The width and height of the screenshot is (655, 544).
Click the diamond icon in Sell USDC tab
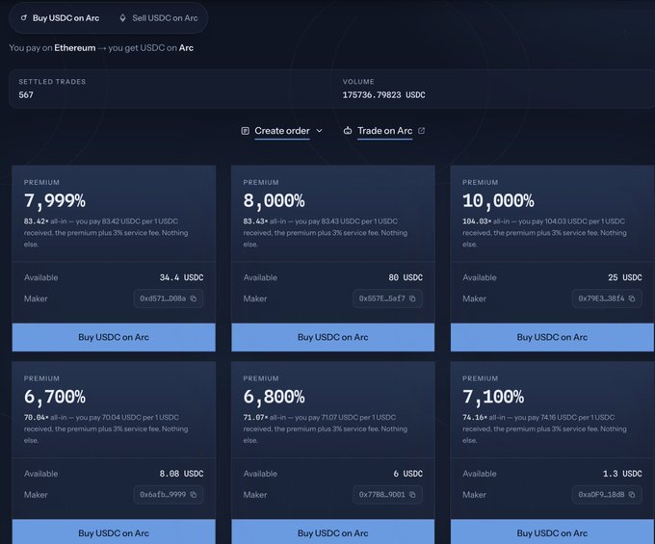(122, 18)
